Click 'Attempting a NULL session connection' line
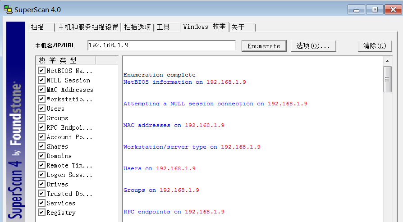This screenshot has height=222, width=403. click(215, 104)
